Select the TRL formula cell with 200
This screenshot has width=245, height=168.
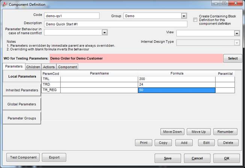tap(176, 79)
